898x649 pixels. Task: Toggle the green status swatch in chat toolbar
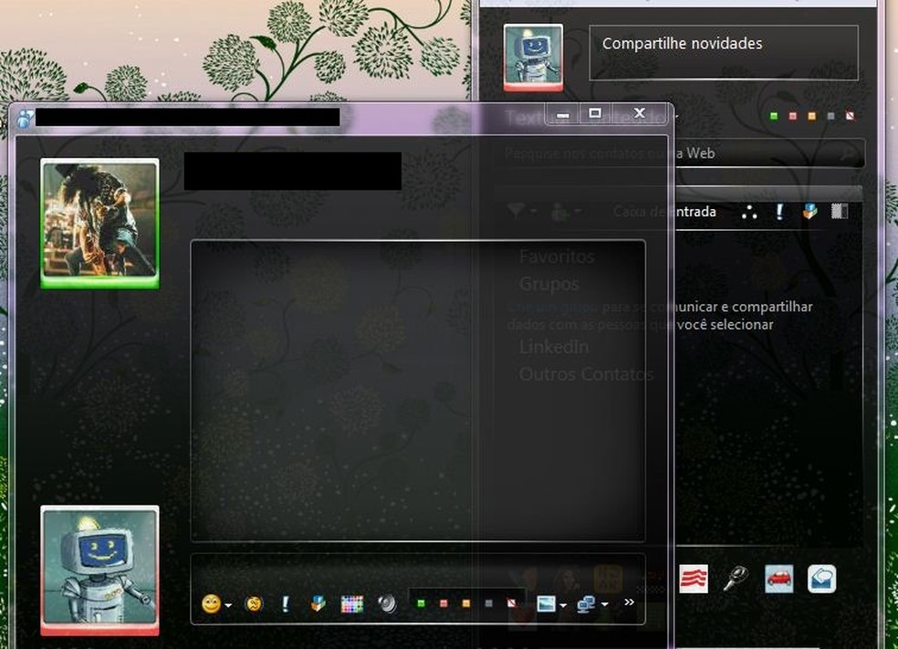(419, 604)
